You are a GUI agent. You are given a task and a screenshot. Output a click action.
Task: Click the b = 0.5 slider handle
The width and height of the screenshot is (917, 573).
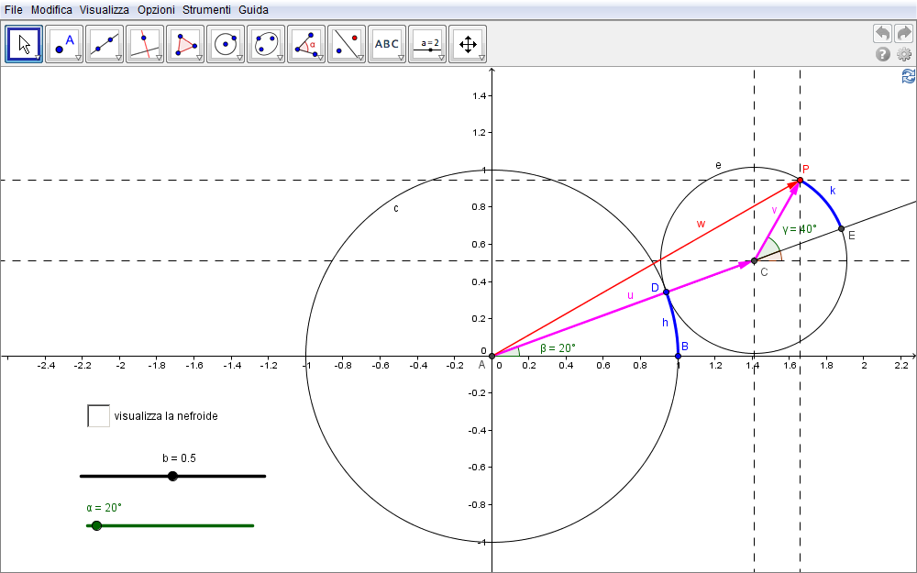(172, 476)
